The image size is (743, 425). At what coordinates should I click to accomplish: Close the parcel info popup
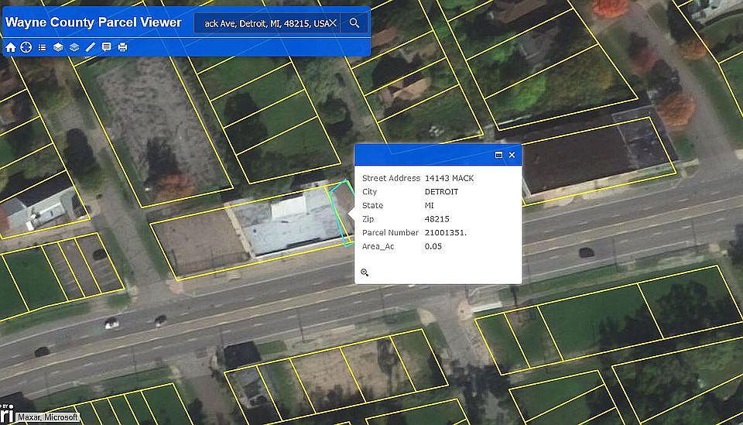(512, 155)
